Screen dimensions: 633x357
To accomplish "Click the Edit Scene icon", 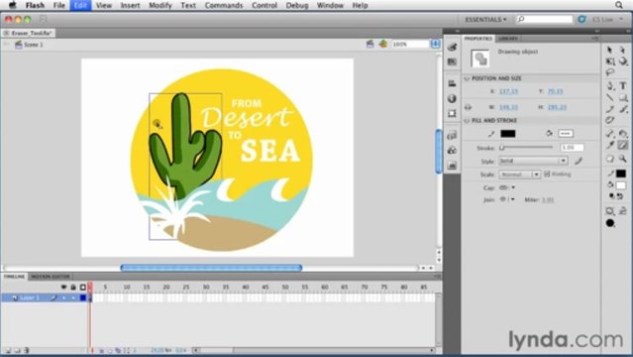I will pos(369,44).
